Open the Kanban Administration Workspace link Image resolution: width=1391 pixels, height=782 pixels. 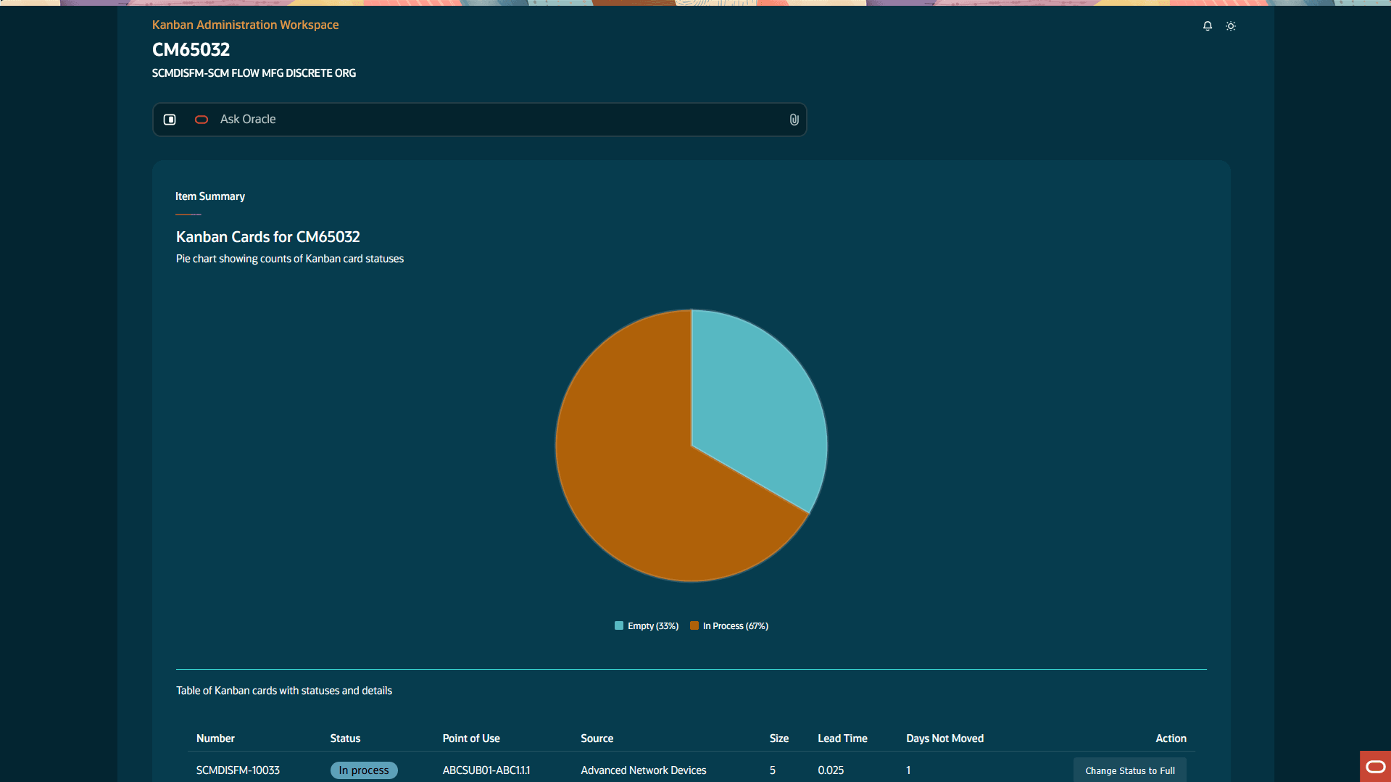[x=245, y=25]
